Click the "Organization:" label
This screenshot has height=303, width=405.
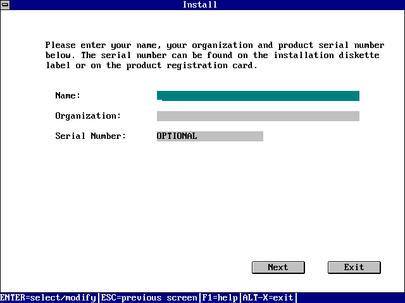pos(88,116)
